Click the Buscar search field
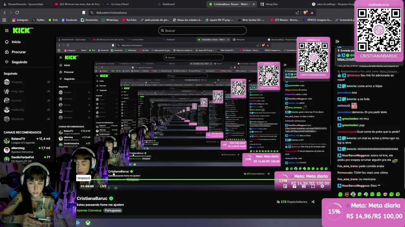Viewport: 405px width, 227px height. (202, 31)
